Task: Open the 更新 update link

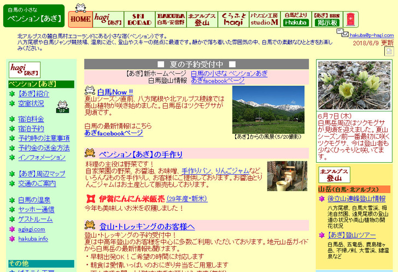Action: click(387, 43)
